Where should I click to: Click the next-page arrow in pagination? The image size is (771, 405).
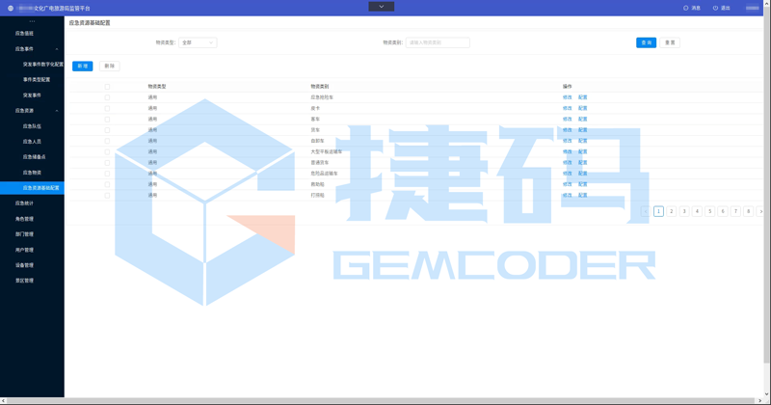(760, 211)
